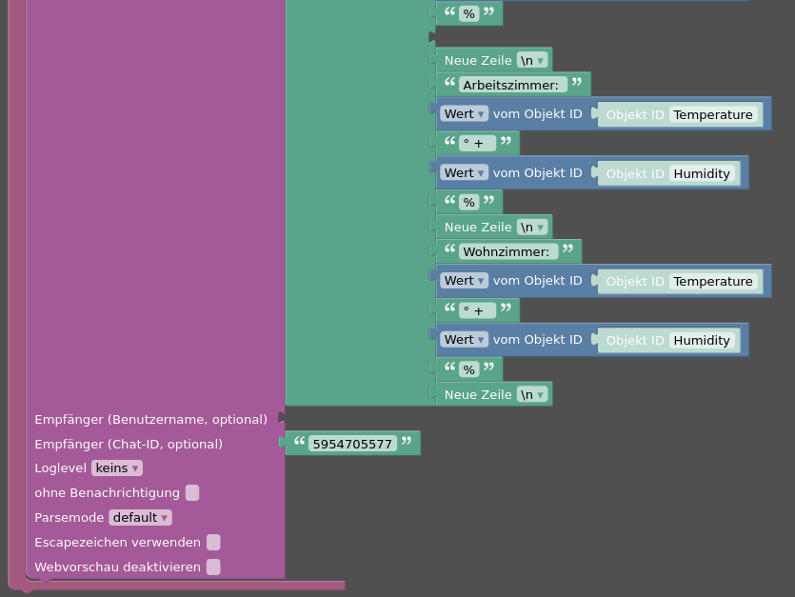Click the quote icon on the Wohnzimmer text block
The height and width of the screenshot is (597, 795).
448,249
